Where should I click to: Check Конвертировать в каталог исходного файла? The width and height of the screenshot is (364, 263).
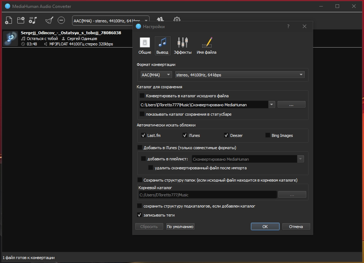point(142,95)
